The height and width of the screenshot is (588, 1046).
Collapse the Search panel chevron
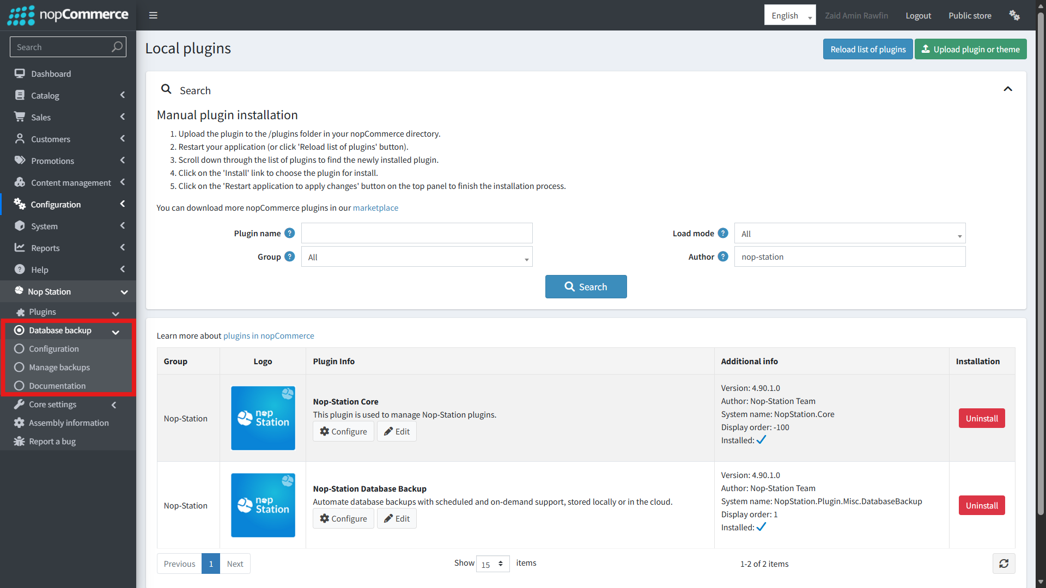(1008, 89)
